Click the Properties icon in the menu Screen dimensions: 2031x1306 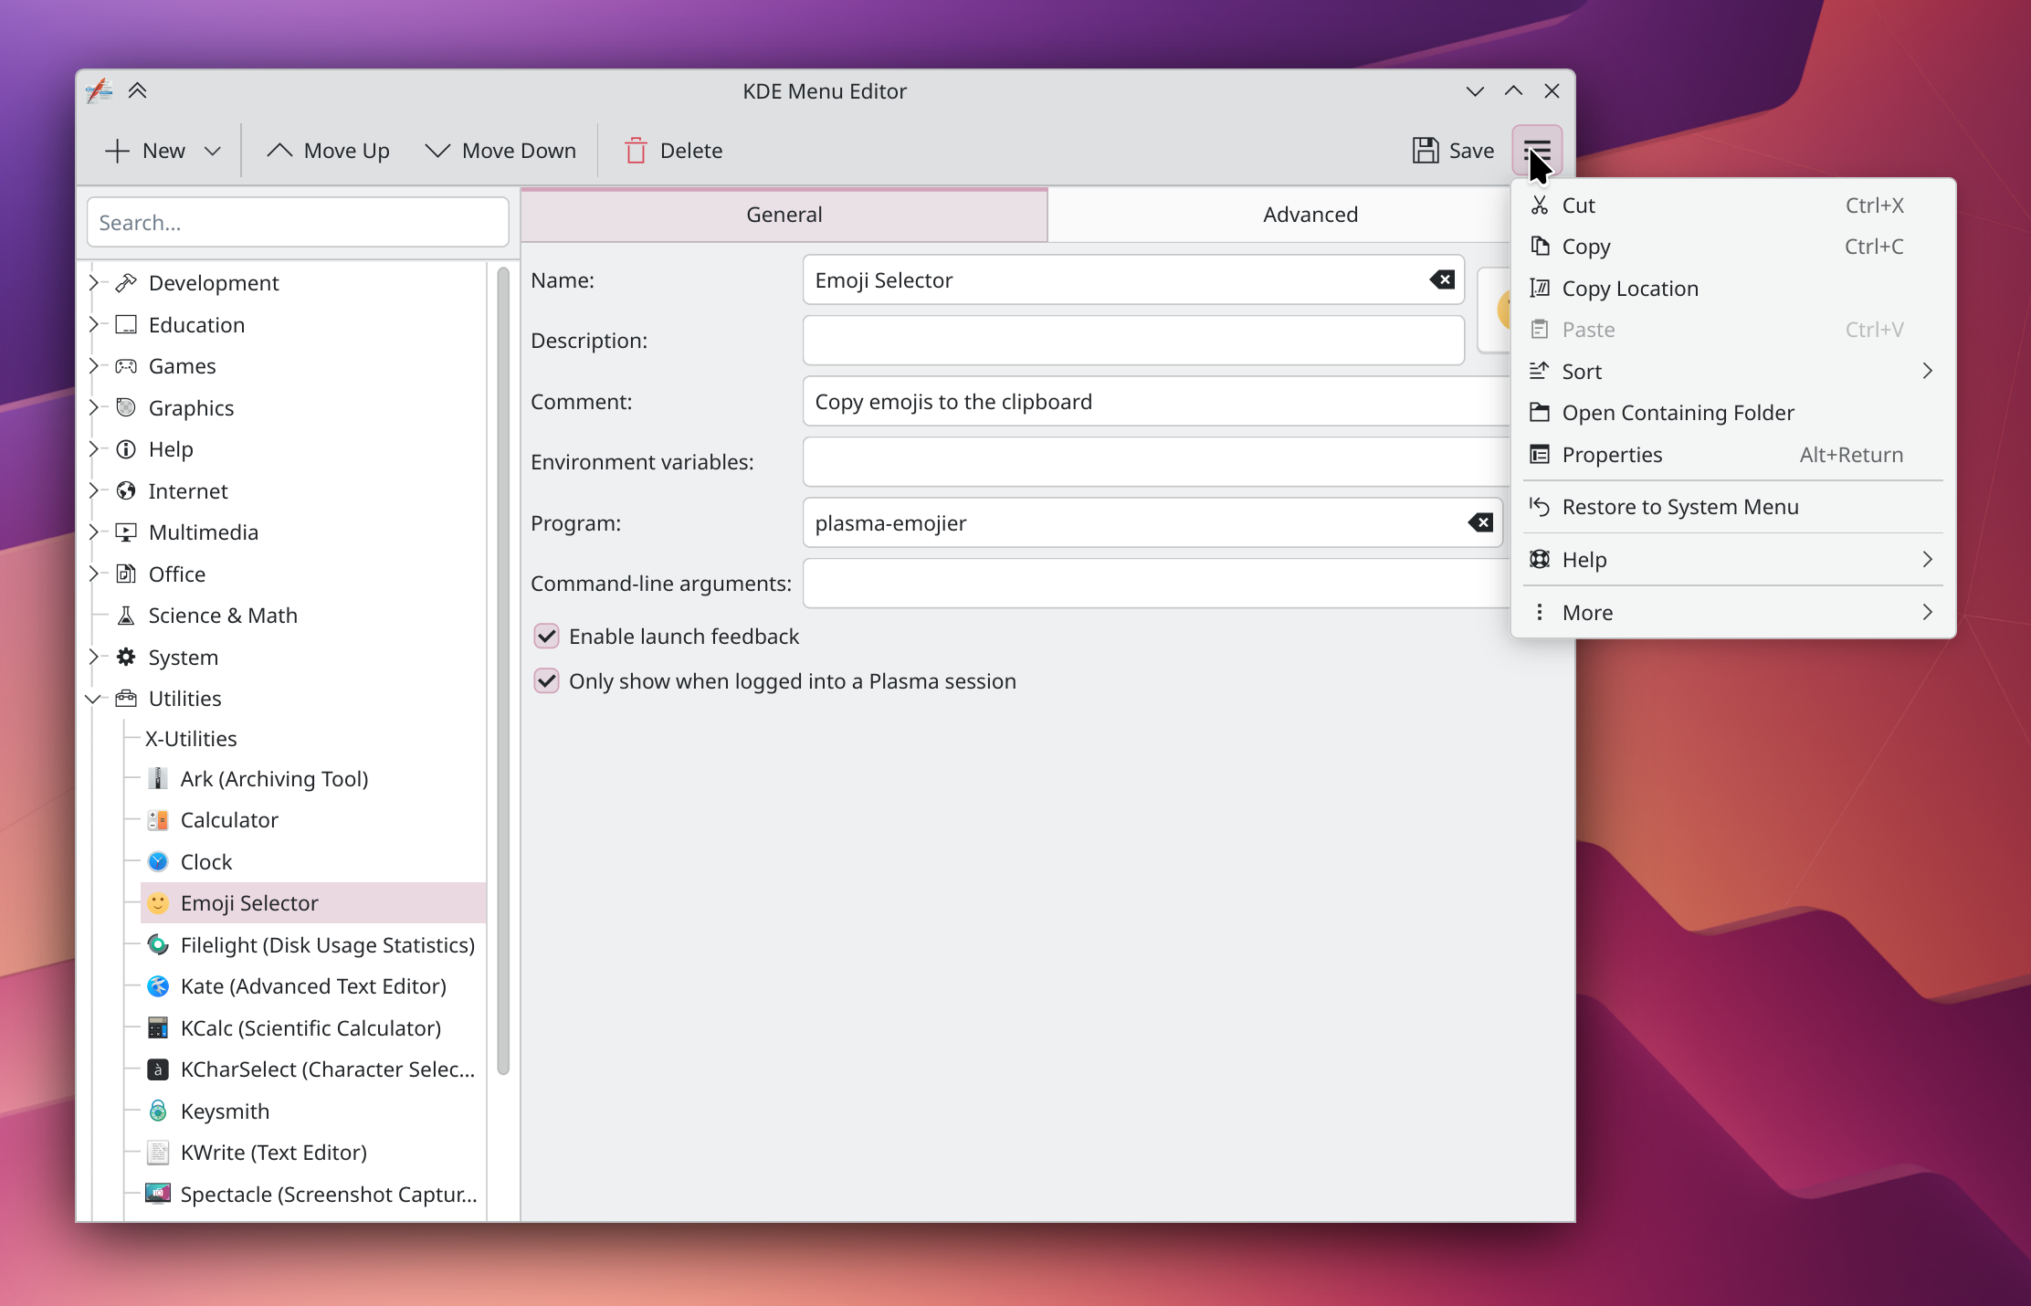[1540, 455]
